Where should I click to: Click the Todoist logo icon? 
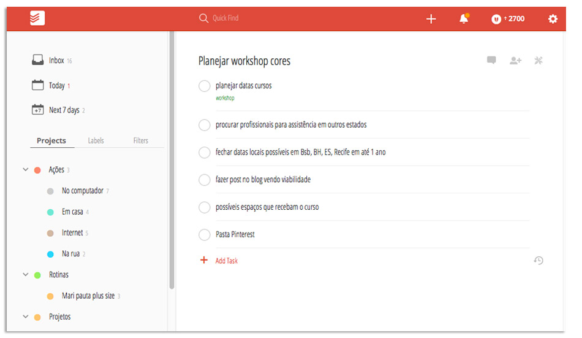(x=37, y=18)
